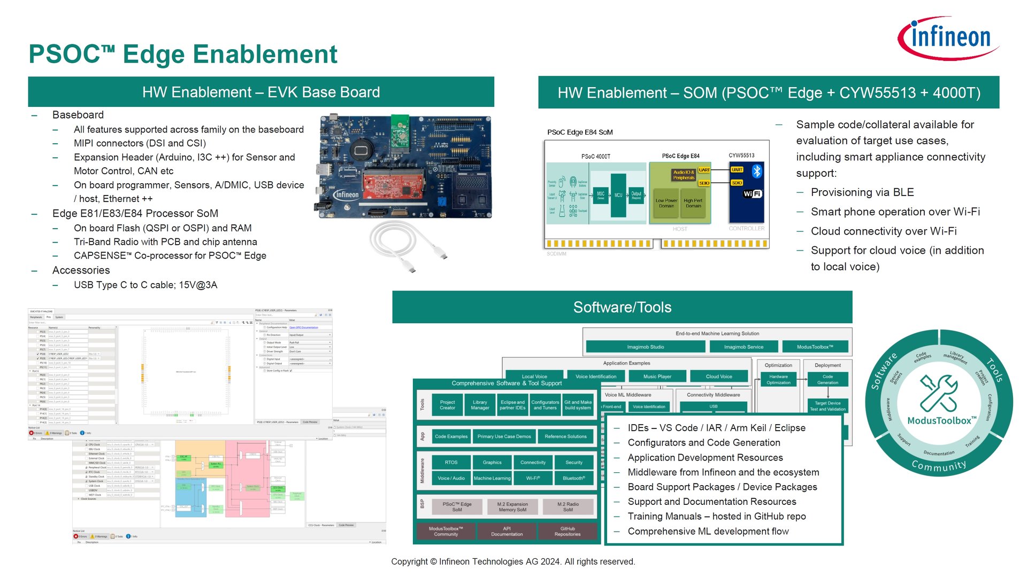
Task: Click the GitHub Repositories box
Action: click(x=568, y=531)
